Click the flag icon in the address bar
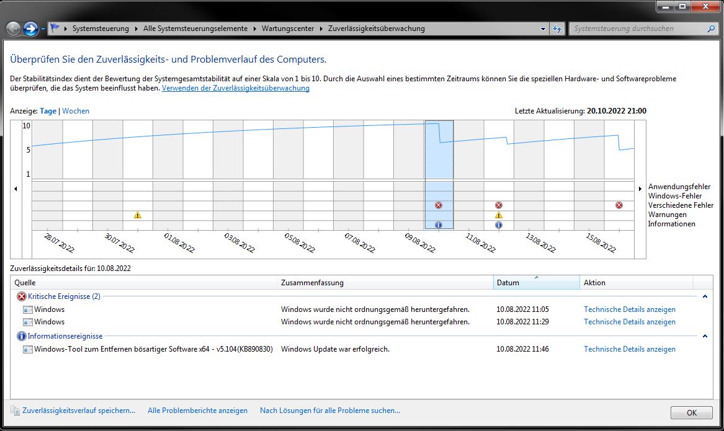 55,28
